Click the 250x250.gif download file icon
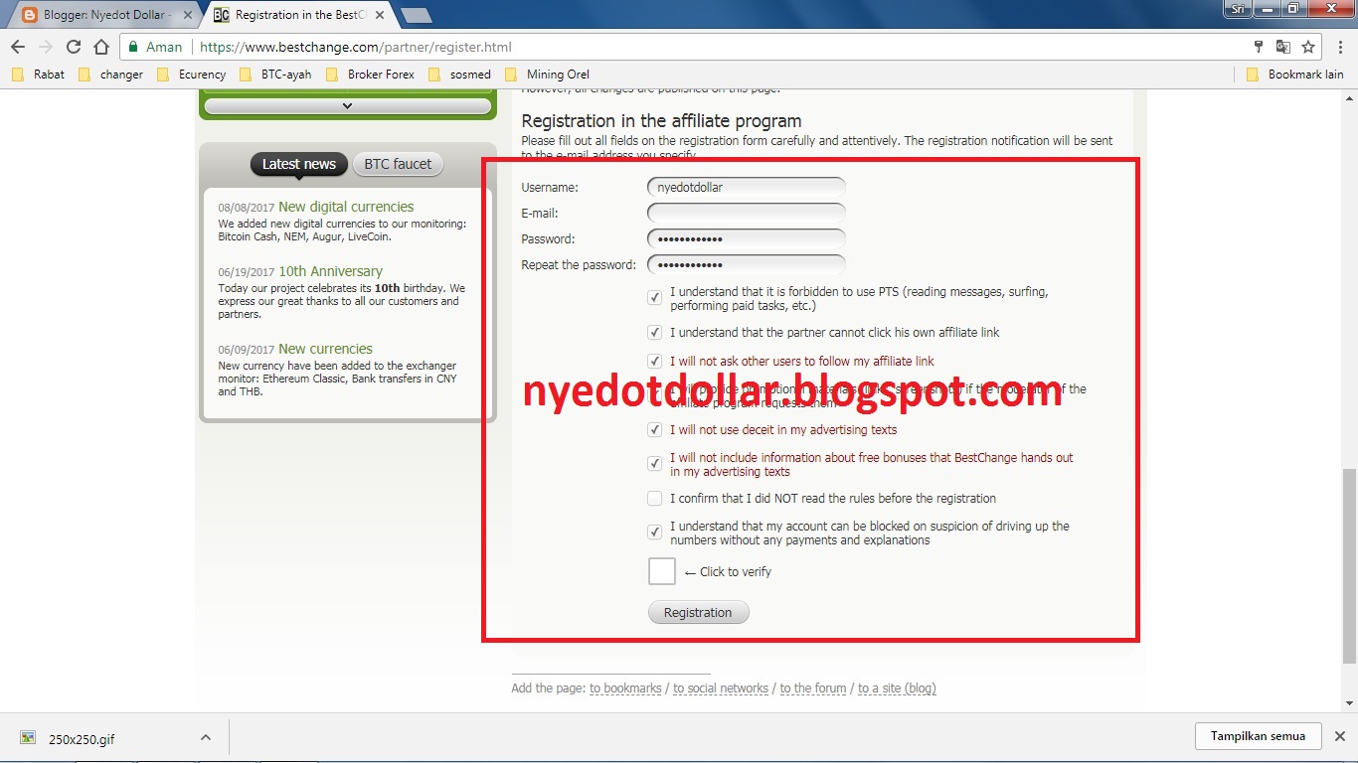Screen dimensions: 1358x763 (28, 738)
